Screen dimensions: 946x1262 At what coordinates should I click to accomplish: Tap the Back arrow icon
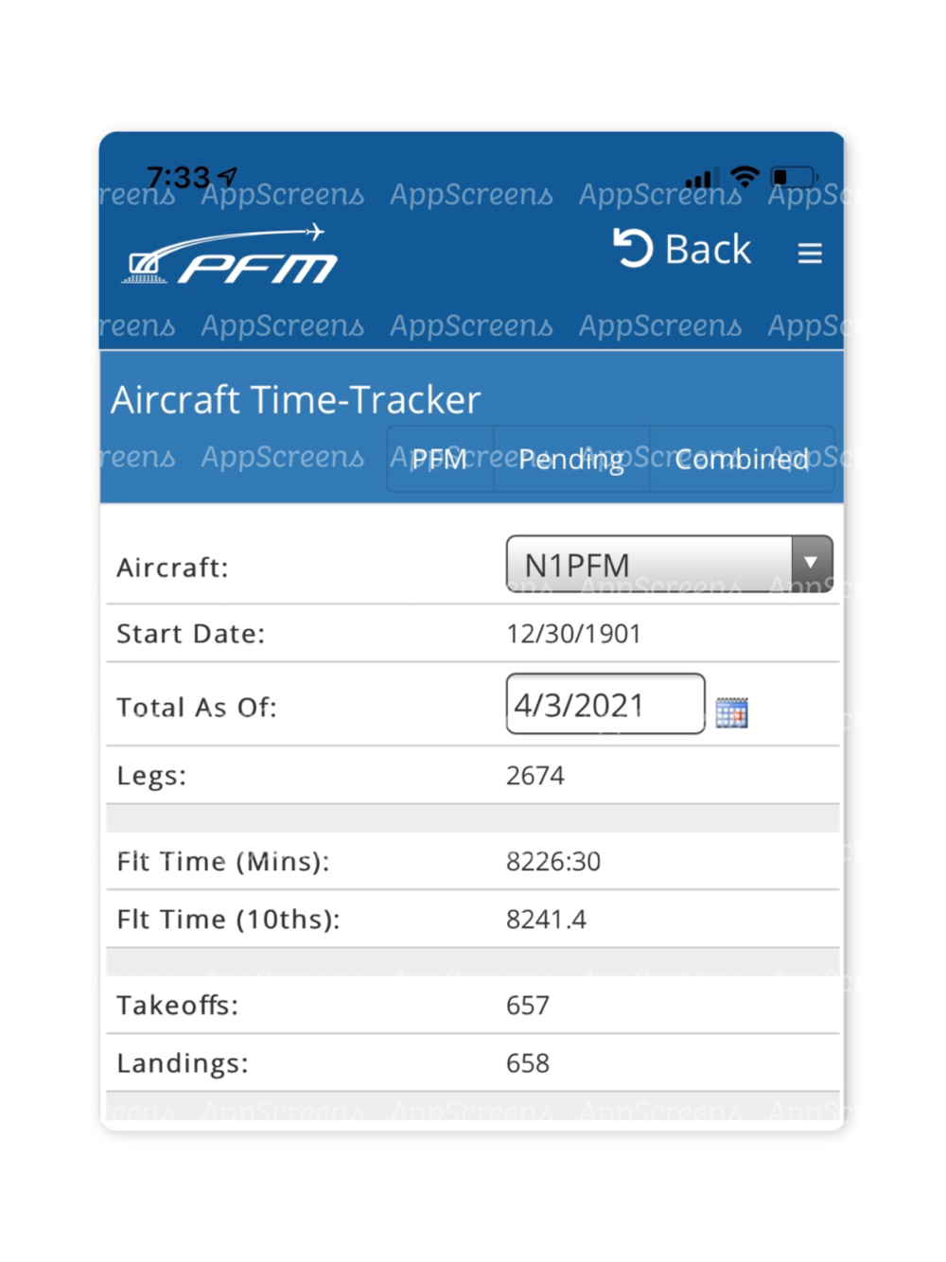[633, 248]
